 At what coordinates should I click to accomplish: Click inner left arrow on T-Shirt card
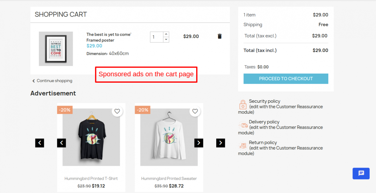(61, 143)
